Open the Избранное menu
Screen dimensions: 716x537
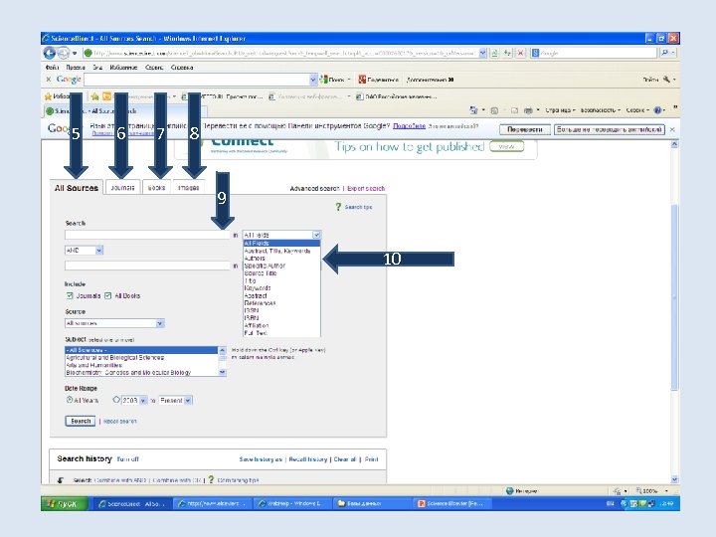pos(123,68)
